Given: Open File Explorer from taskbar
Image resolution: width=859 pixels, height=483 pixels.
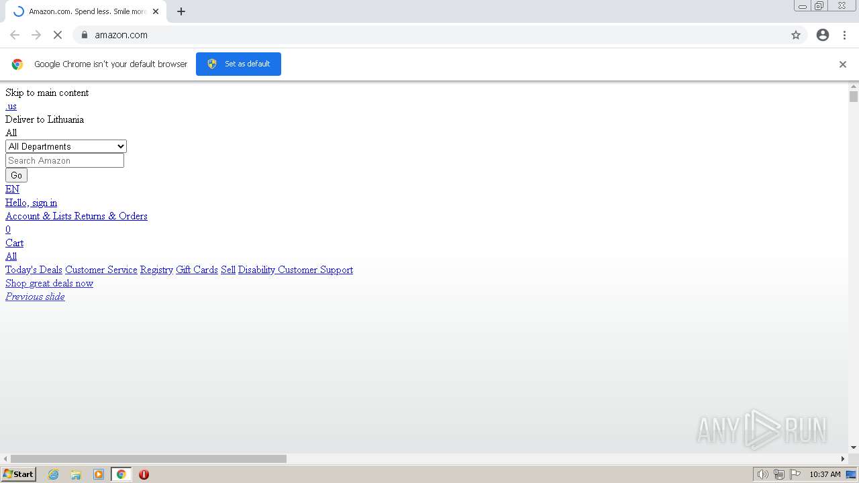Looking at the screenshot, I should (76, 474).
